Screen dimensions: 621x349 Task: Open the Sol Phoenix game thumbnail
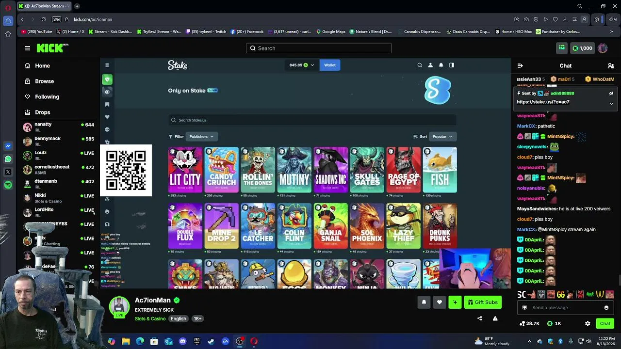[x=367, y=226]
